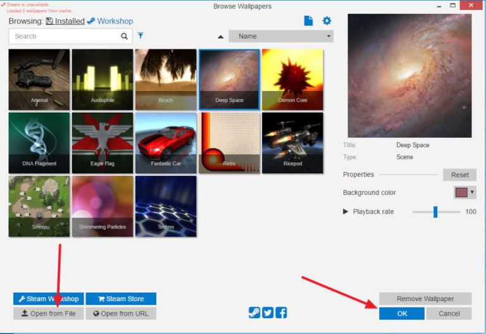Viewport: 486px width, 334px height.
Task: Click Open from File button
Action: (49, 313)
